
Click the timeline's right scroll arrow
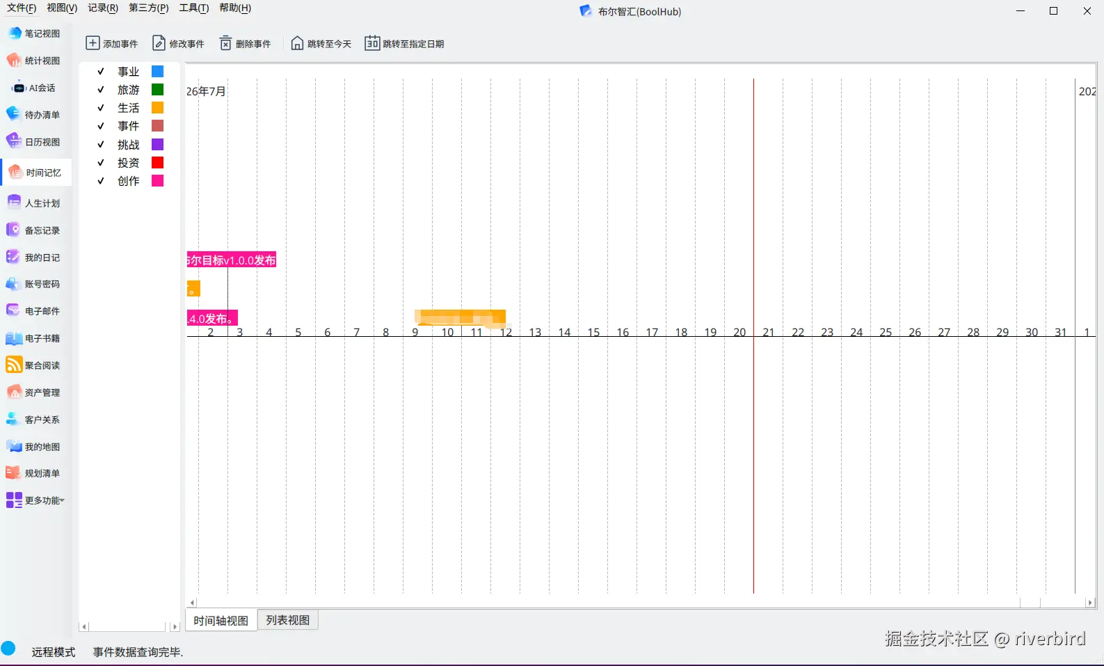pos(1090,603)
